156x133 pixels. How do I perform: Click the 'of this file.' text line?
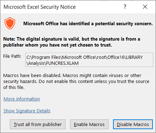click(x=14, y=87)
